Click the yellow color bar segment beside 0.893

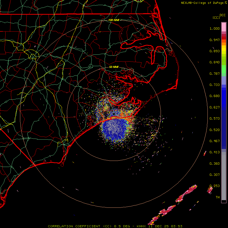[x=224, y=51]
